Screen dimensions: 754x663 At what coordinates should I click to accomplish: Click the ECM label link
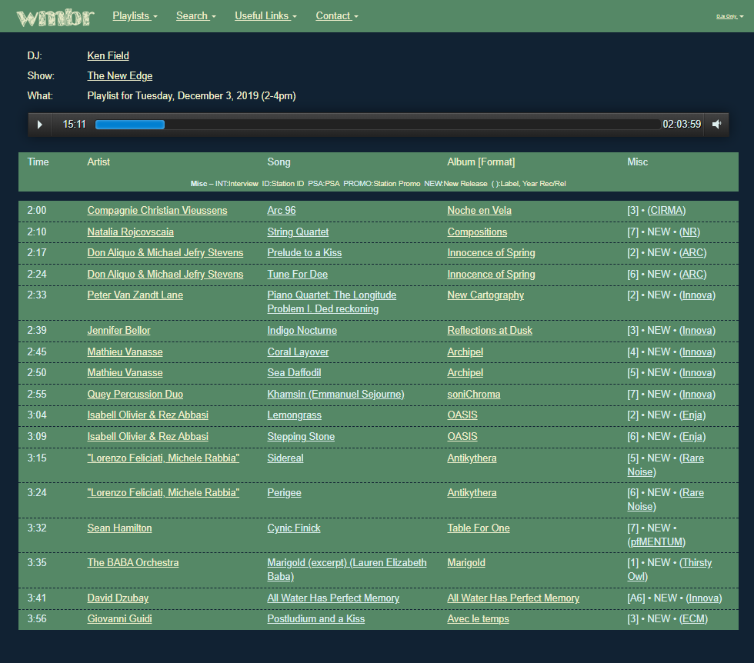pyautogui.click(x=693, y=619)
